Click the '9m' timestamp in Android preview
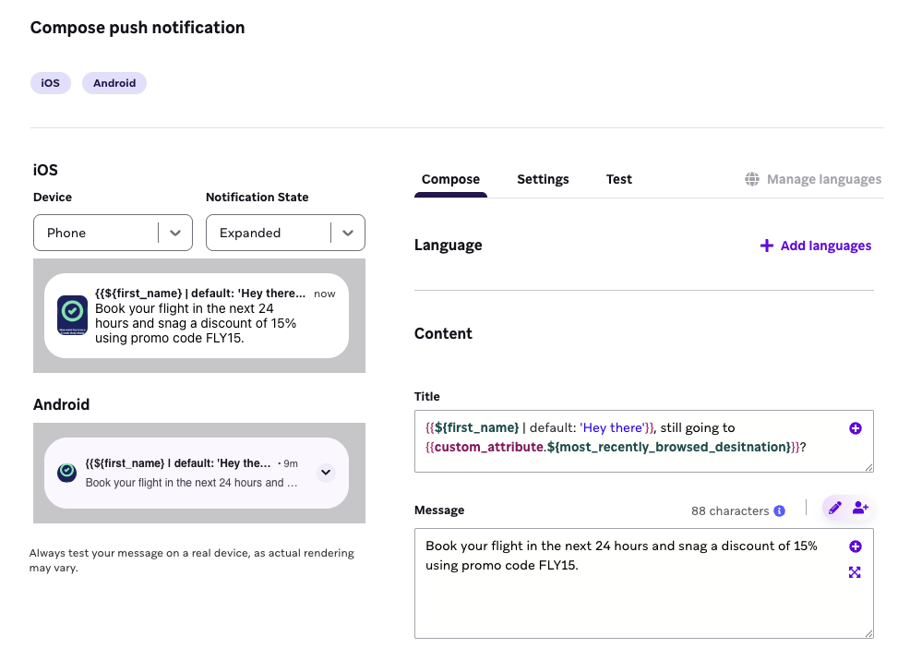Viewport: 922px width, 672px height. coord(291,464)
